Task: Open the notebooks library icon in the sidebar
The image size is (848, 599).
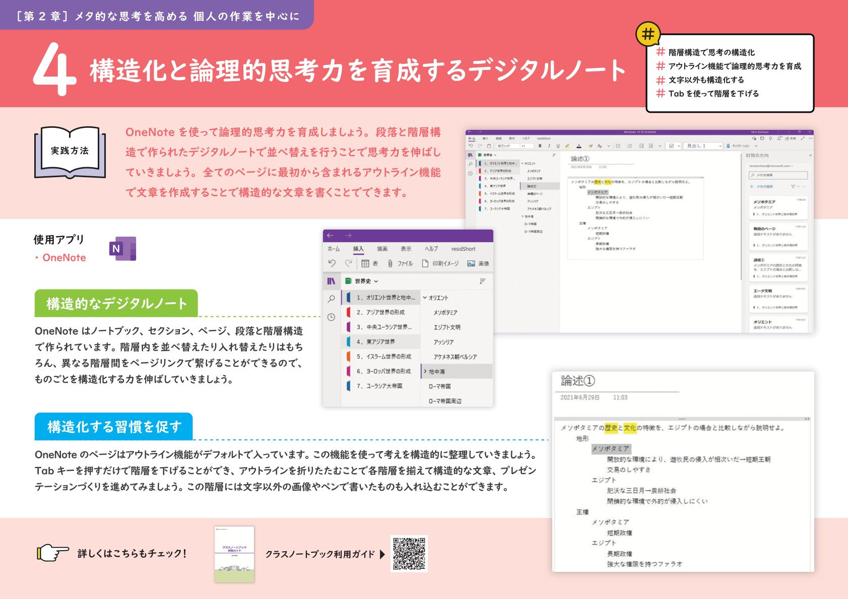Action: coord(332,281)
